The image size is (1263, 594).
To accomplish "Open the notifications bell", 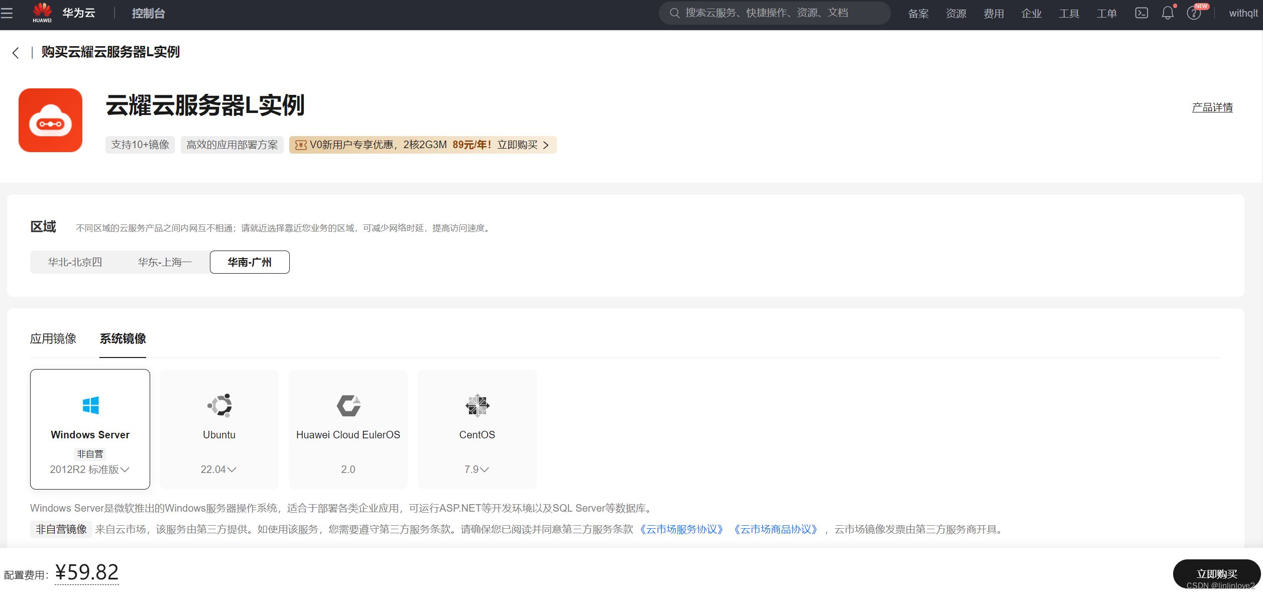I will coord(1168,13).
